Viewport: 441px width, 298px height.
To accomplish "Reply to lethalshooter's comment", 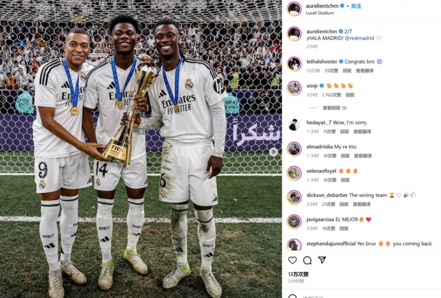I will click(x=347, y=71).
